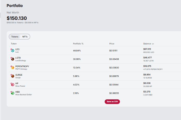Click the Portfolio page heading
This screenshot has height=120, width=181.
pos(14,5)
